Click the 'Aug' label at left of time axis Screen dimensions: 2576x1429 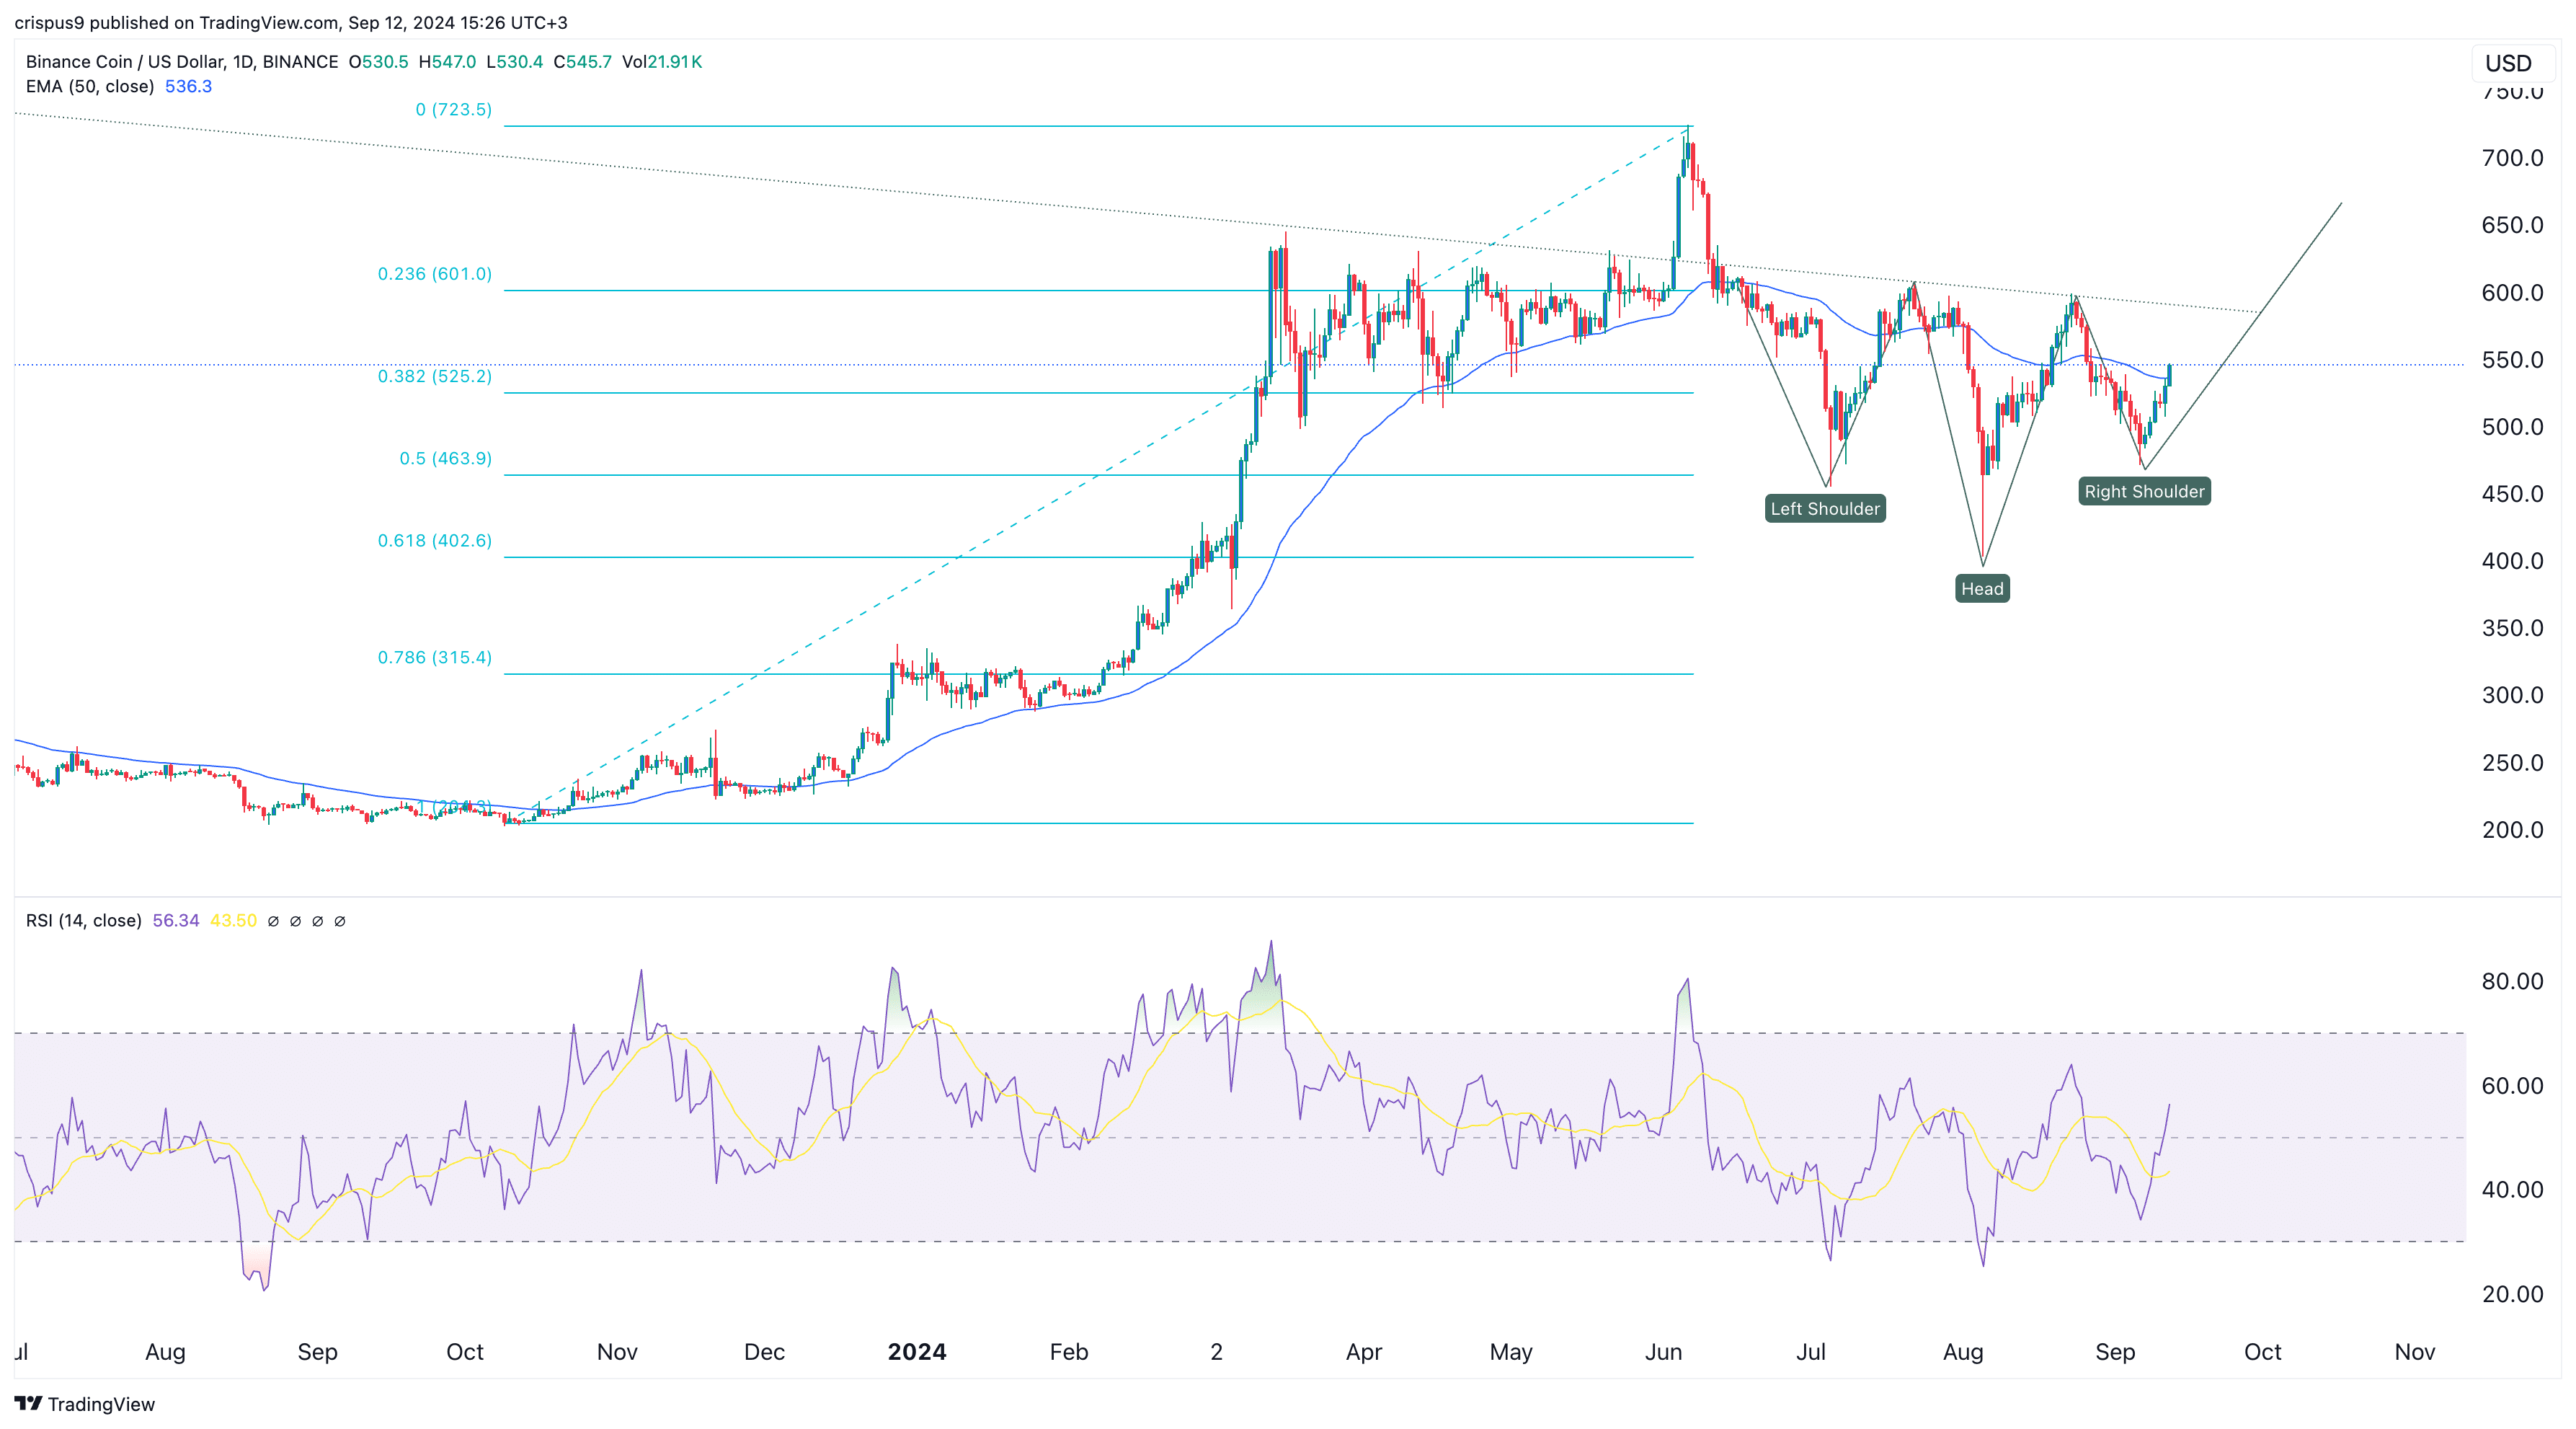click(x=165, y=1352)
